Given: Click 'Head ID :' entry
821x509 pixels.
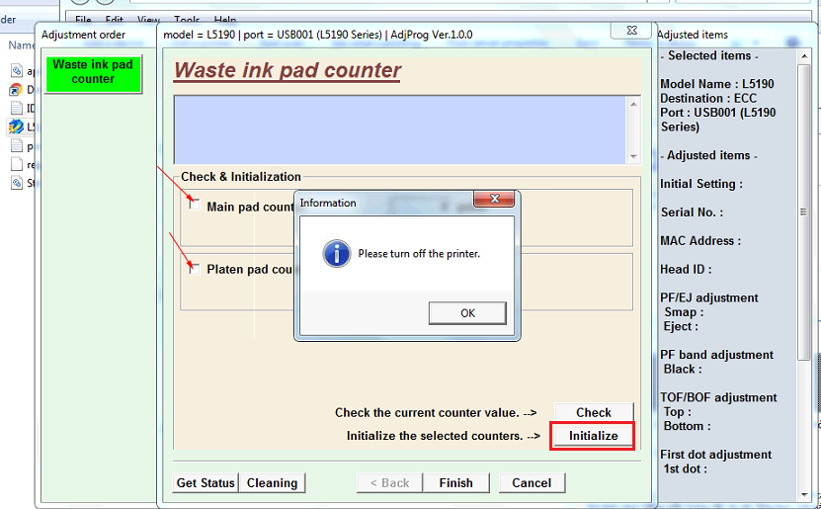Looking at the screenshot, I should (x=686, y=269).
